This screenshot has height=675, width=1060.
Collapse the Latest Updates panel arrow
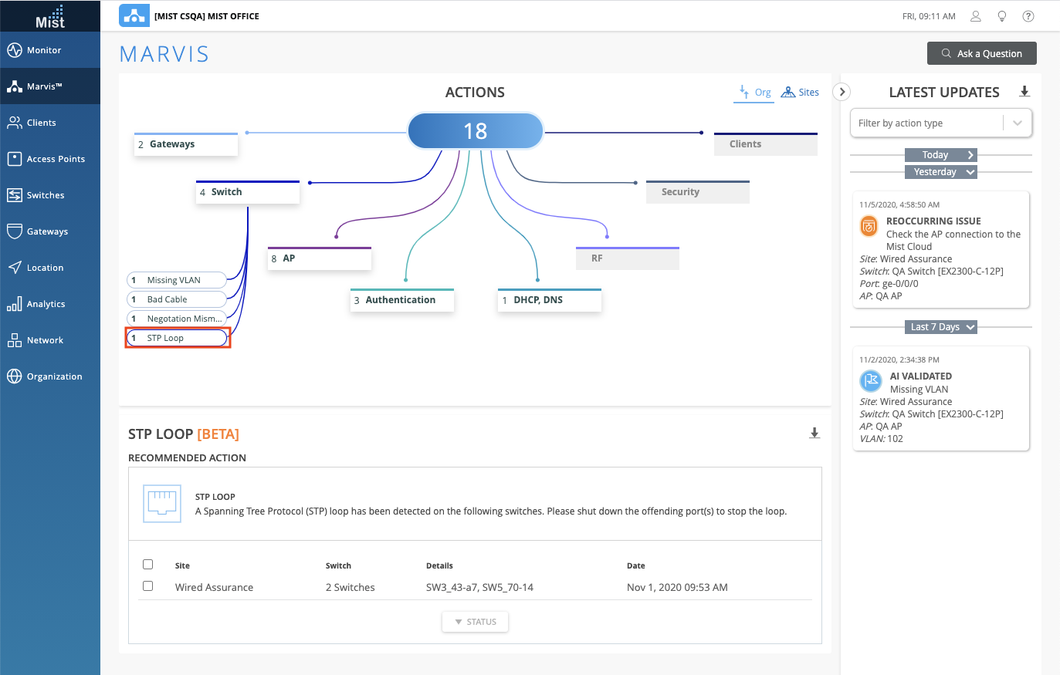pos(842,92)
